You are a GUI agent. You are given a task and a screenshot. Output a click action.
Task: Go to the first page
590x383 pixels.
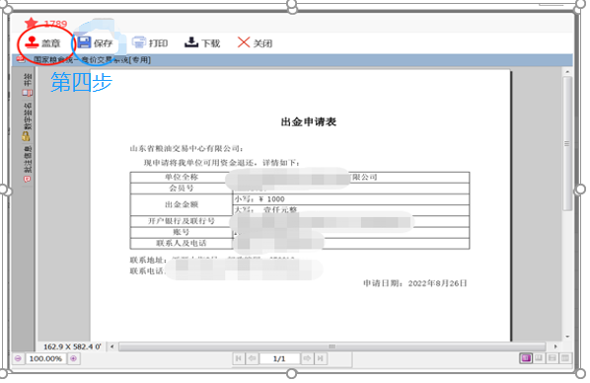tap(239, 358)
